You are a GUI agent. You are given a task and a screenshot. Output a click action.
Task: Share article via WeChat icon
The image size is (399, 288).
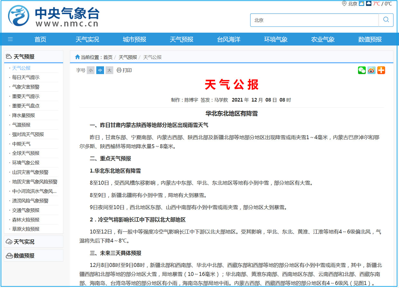(x=362, y=70)
